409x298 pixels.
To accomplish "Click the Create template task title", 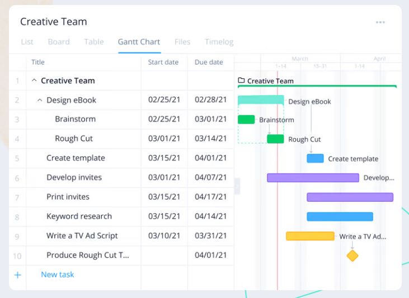I will (x=76, y=158).
